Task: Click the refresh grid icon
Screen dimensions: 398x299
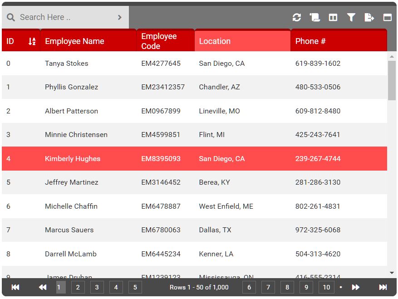Action: [x=296, y=17]
